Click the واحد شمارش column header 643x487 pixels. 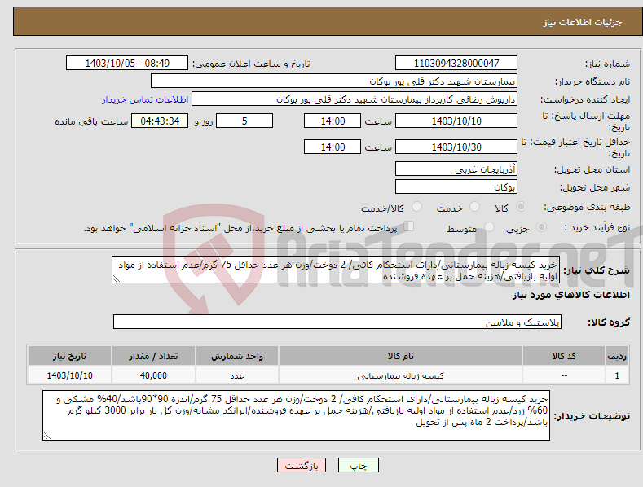(237, 356)
